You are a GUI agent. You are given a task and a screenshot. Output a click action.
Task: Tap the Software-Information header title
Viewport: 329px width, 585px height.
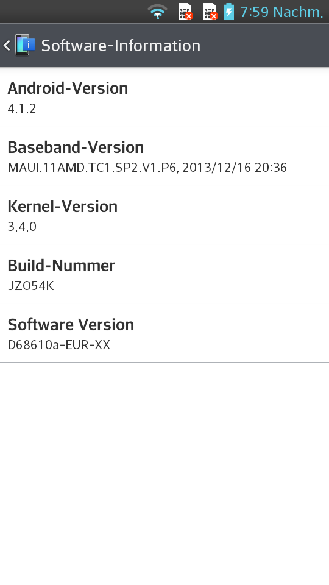121,46
